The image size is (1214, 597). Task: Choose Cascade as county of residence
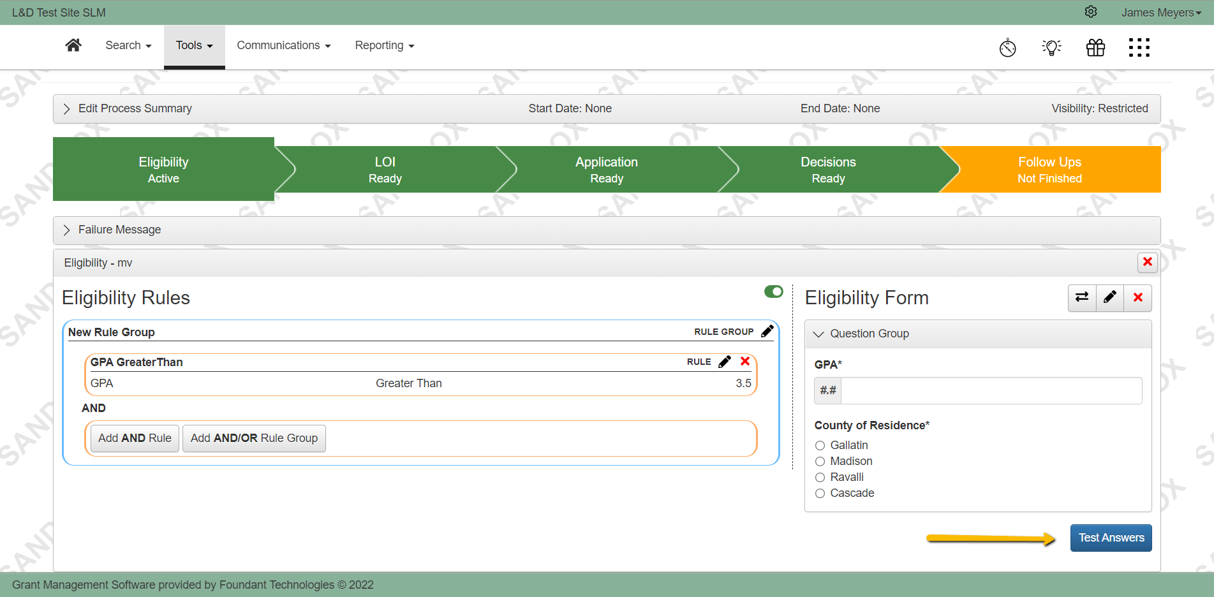pos(820,493)
